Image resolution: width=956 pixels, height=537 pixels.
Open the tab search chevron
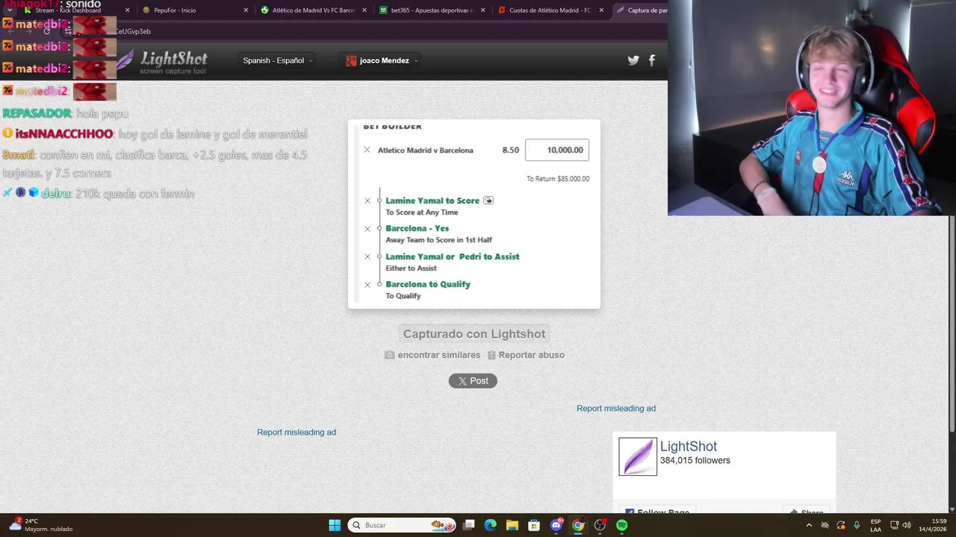click(x=9, y=10)
